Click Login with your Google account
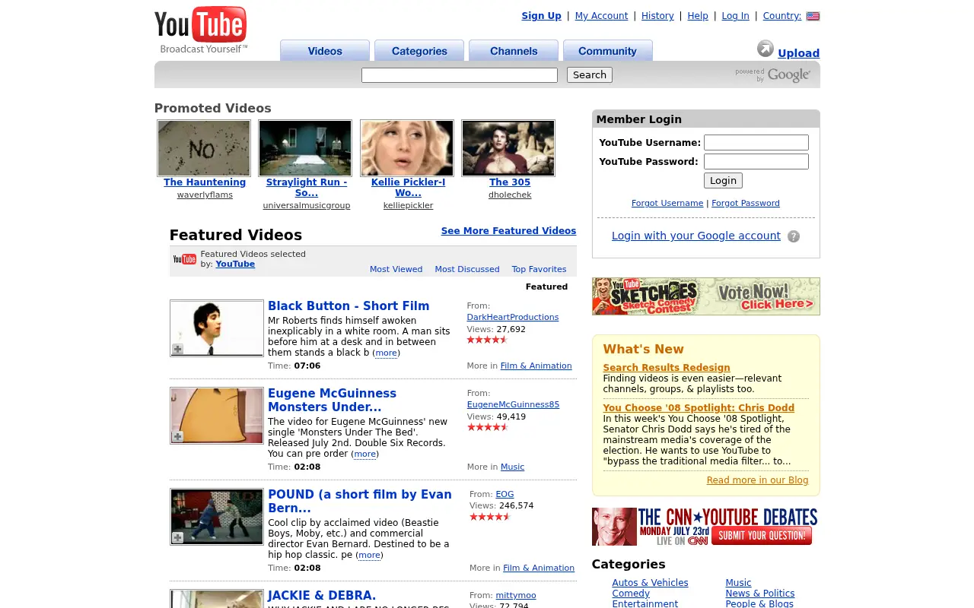974x608 pixels. (696, 236)
